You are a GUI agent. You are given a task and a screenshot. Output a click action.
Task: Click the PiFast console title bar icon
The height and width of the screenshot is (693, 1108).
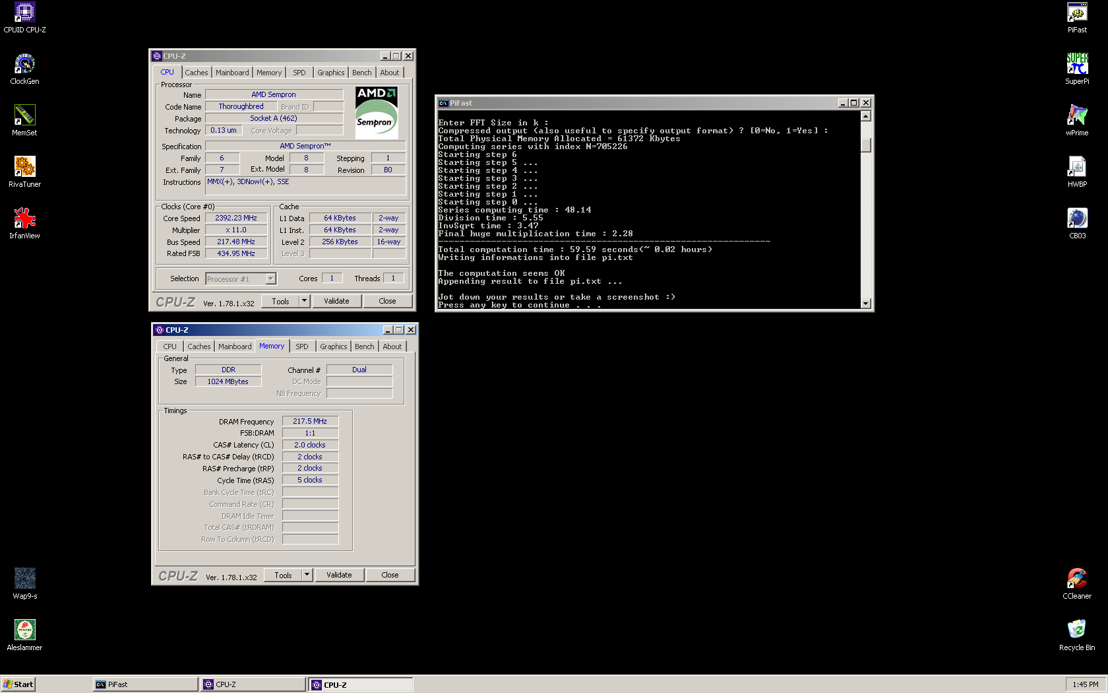443,103
